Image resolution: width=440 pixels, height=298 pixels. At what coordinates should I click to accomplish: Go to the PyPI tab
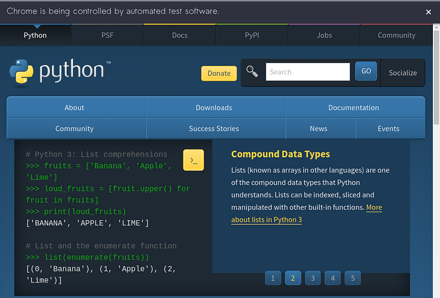click(252, 35)
